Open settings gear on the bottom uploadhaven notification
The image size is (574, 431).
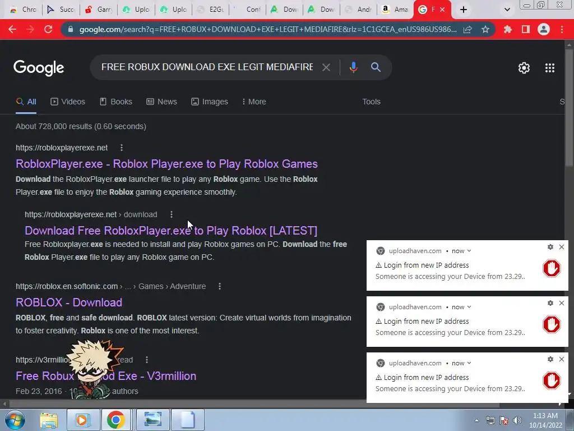[x=550, y=359]
